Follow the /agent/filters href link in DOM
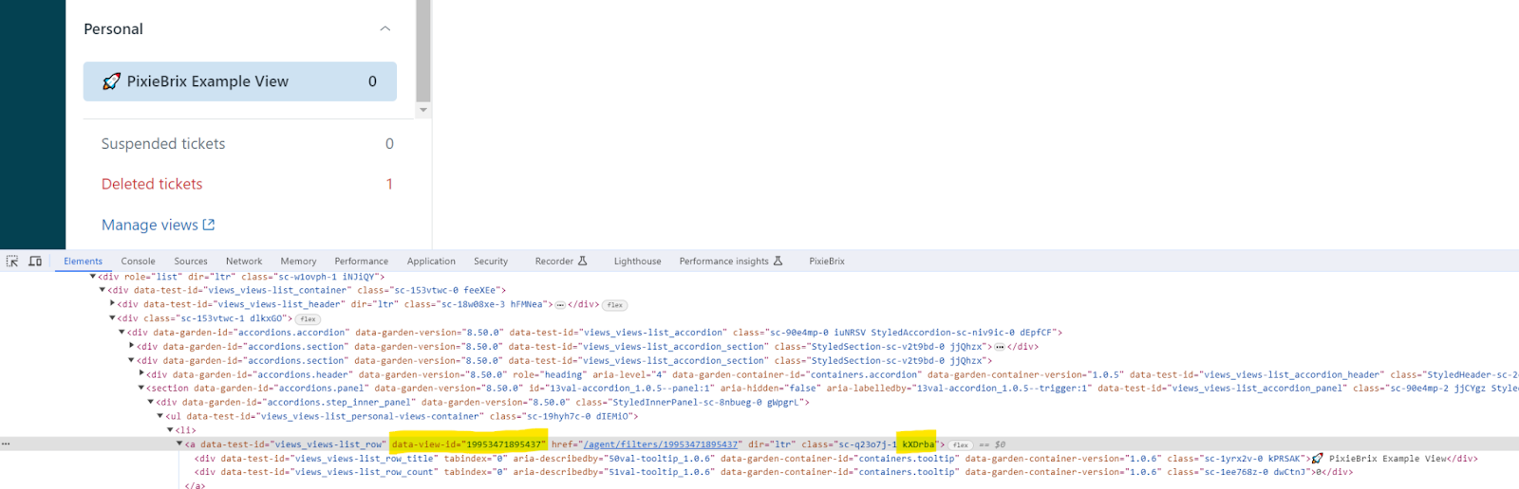Image resolution: width=1519 pixels, height=489 pixels. [x=661, y=444]
